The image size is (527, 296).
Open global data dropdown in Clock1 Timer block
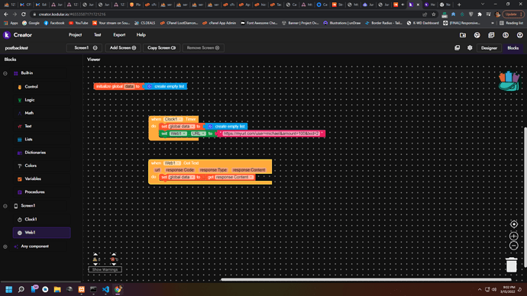(182, 127)
